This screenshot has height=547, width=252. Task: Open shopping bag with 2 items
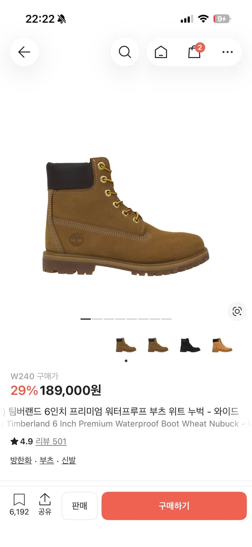(x=195, y=51)
